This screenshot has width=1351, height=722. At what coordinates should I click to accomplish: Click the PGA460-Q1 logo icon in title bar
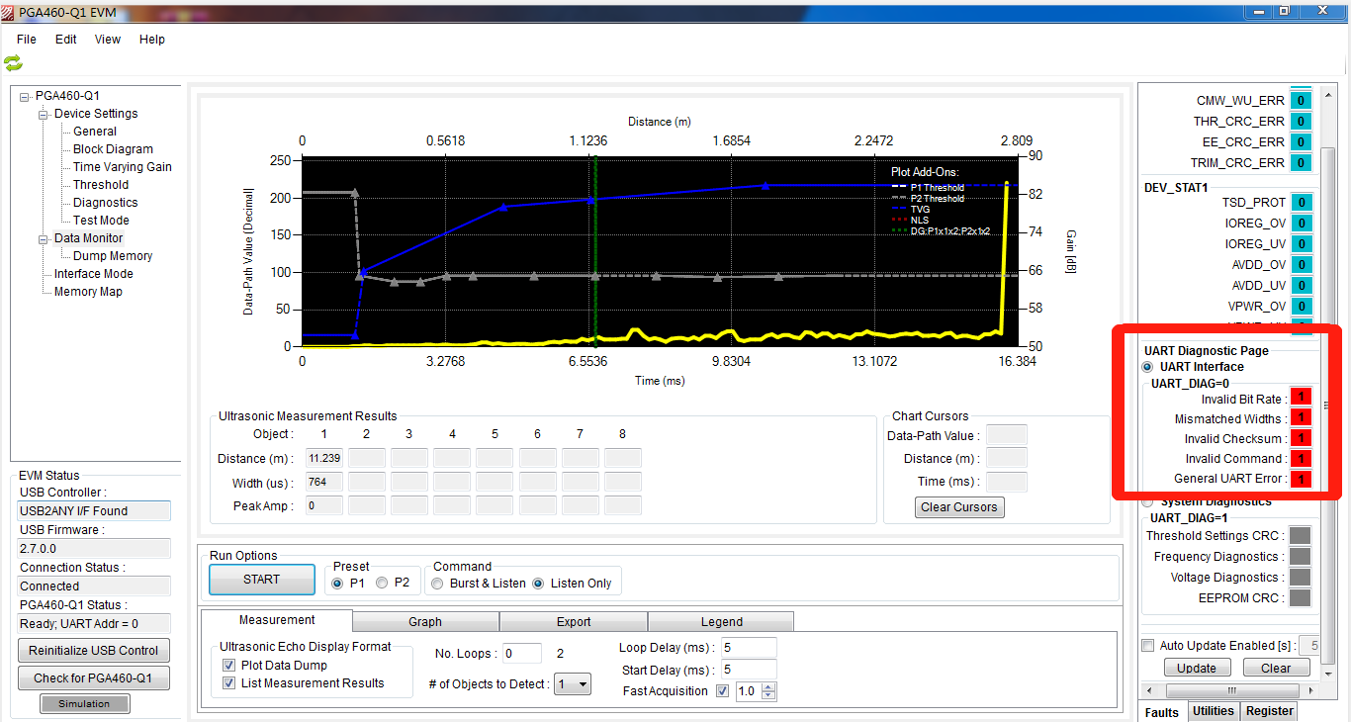pos(10,11)
